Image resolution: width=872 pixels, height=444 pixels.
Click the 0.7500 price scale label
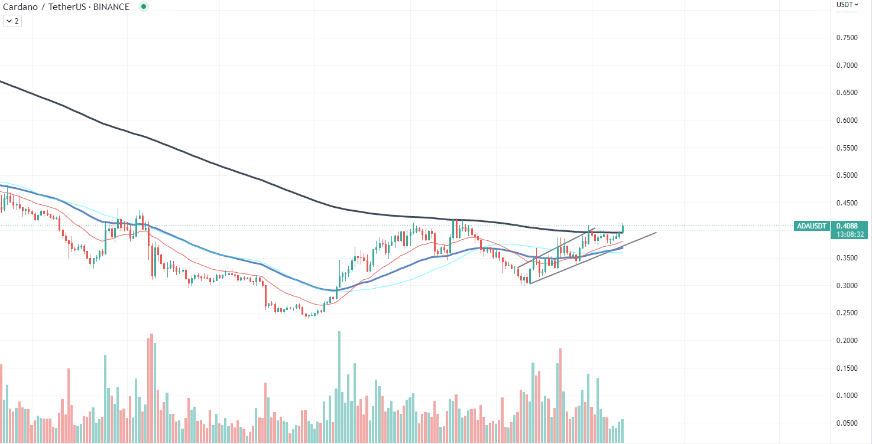click(847, 38)
